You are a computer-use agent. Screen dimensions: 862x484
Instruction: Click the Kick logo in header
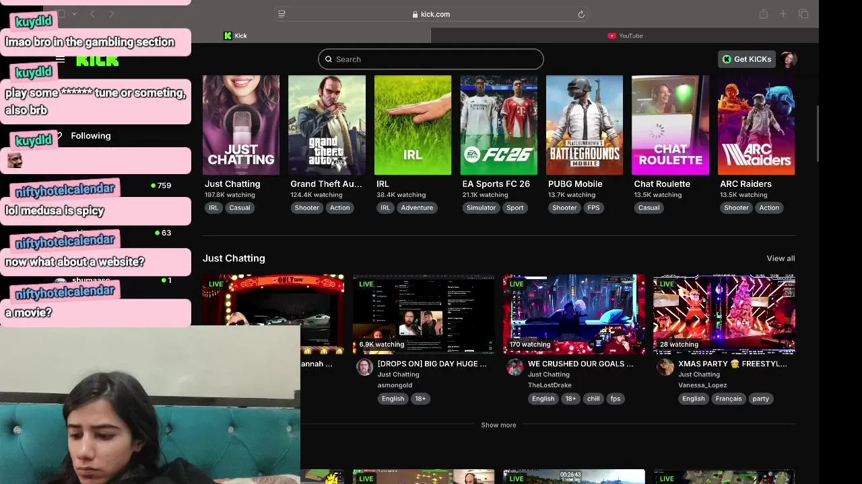[x=98, y=61]
